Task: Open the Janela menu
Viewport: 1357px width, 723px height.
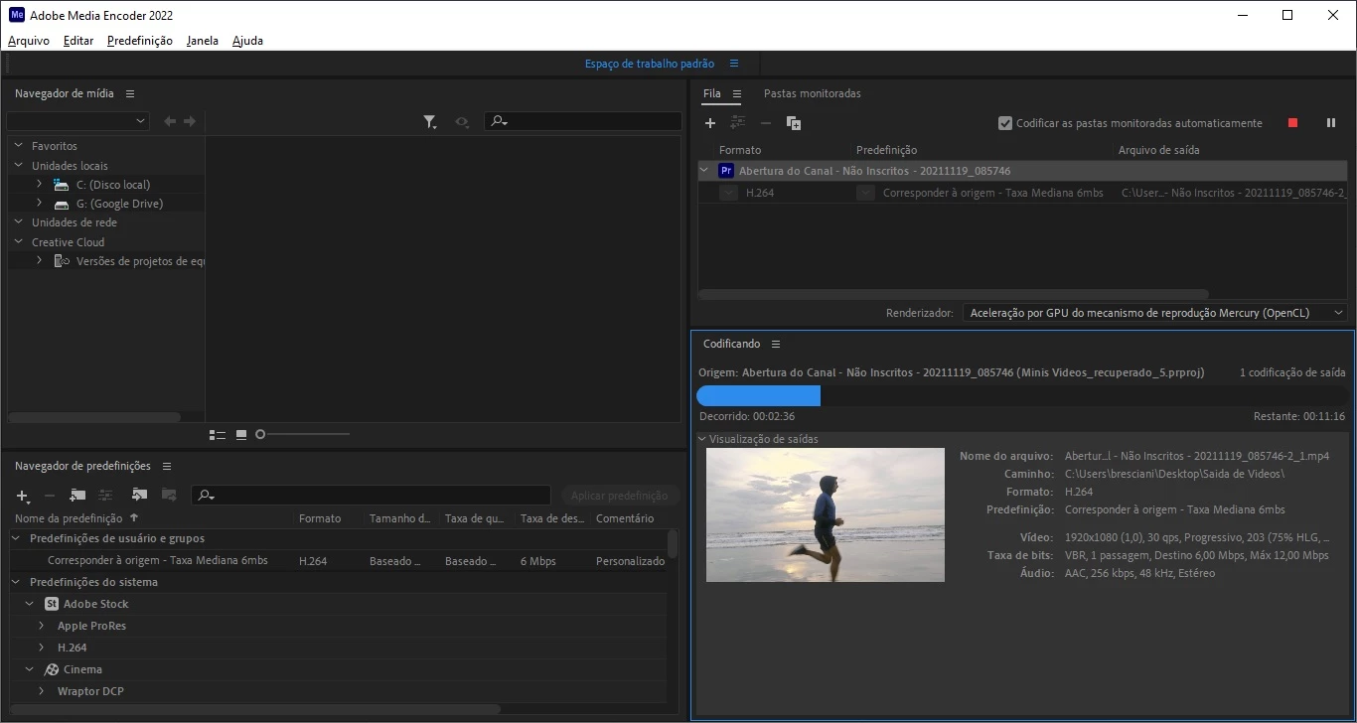Action: [x=203, y=41]
